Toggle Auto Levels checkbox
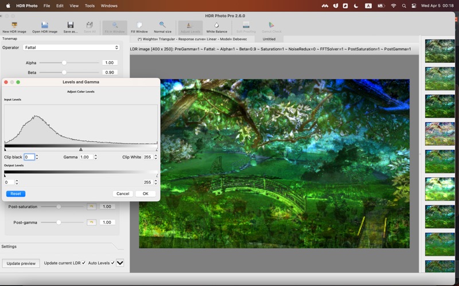Image resolution: width=459 pixels, height=286 pixels. tap(112, 263)
